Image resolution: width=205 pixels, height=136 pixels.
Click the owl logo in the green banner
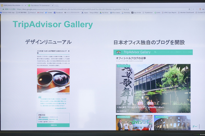click(119, 52)
